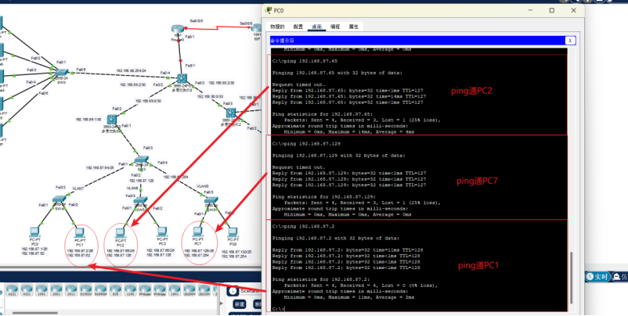Image resolution: width=628 pixels, height=316 pixels.
Task: Select the PC2 computer icon
Action: 121,233
